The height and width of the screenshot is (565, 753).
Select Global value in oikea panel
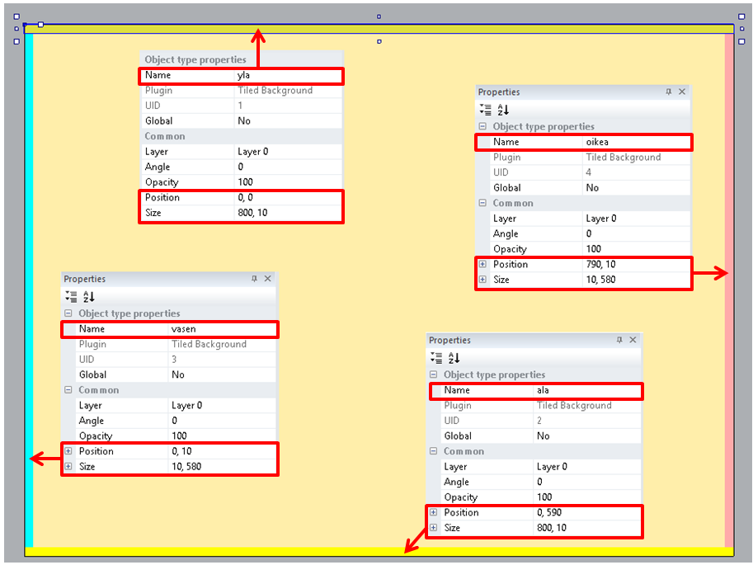[x=635, y=188]
